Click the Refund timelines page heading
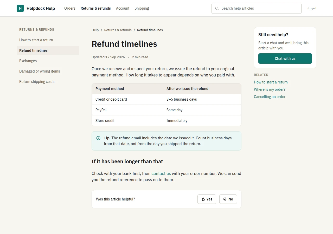This screenshot has height=234, width=333. [124, 44]
